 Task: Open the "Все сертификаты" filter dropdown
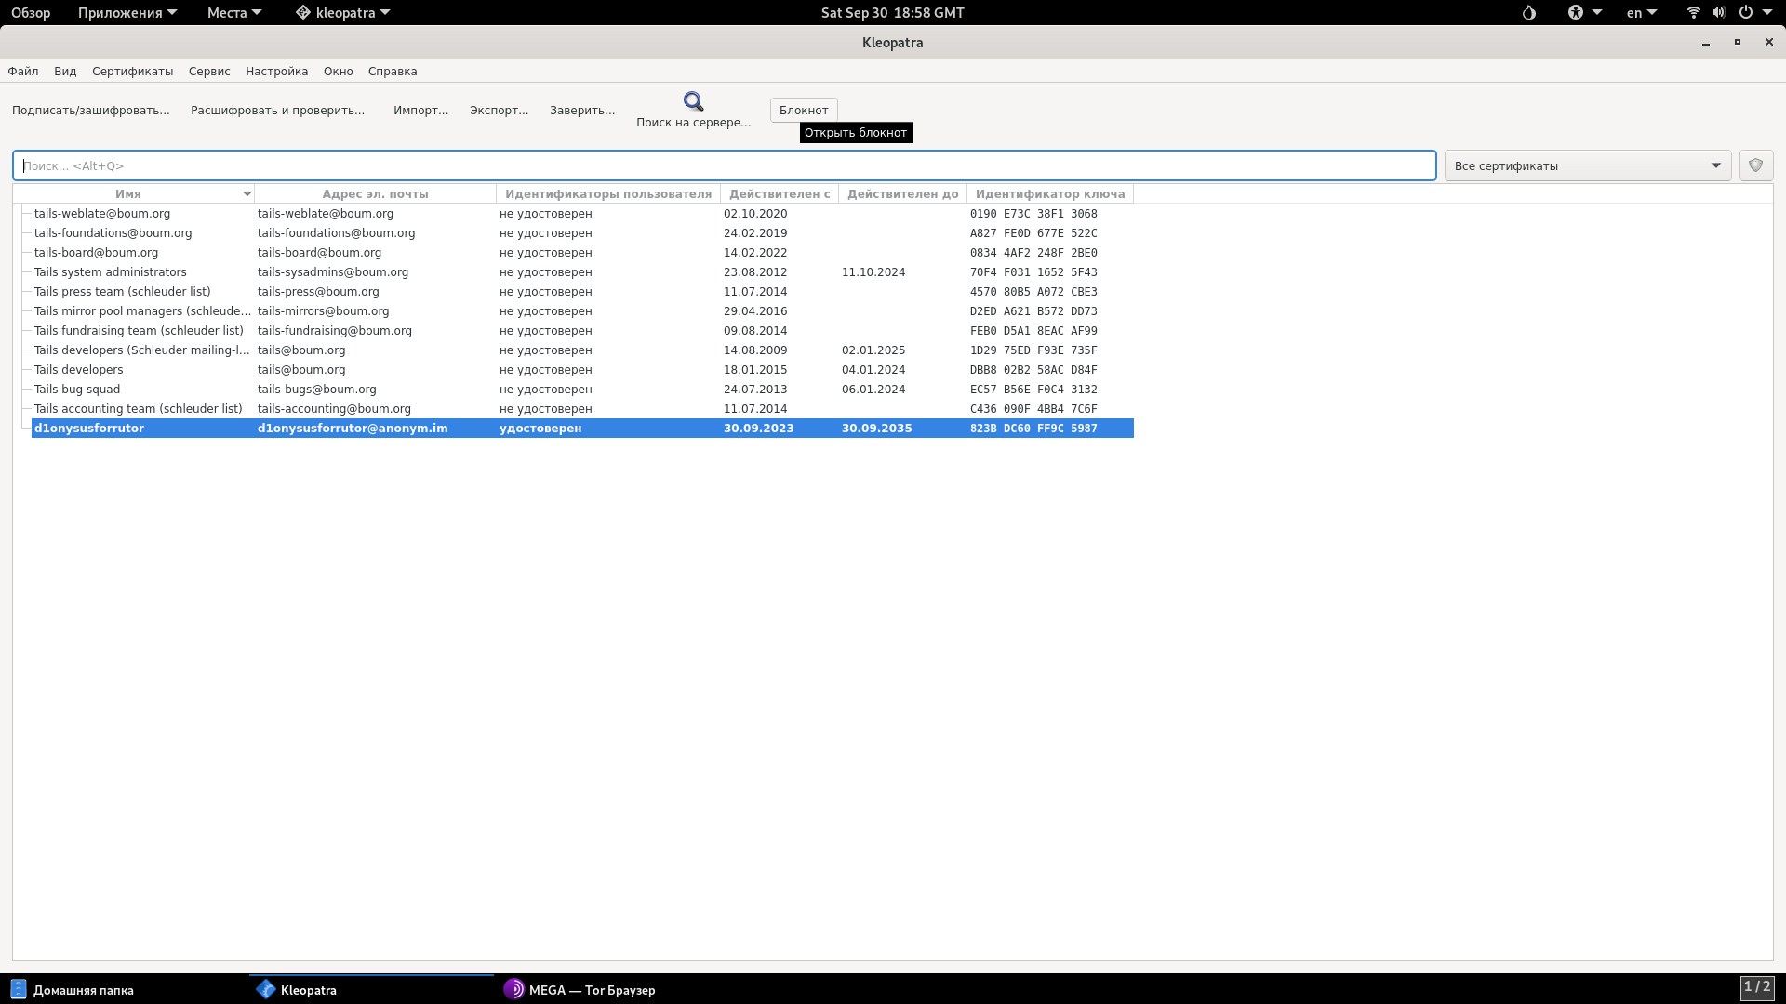click(x=1587, y=165)
